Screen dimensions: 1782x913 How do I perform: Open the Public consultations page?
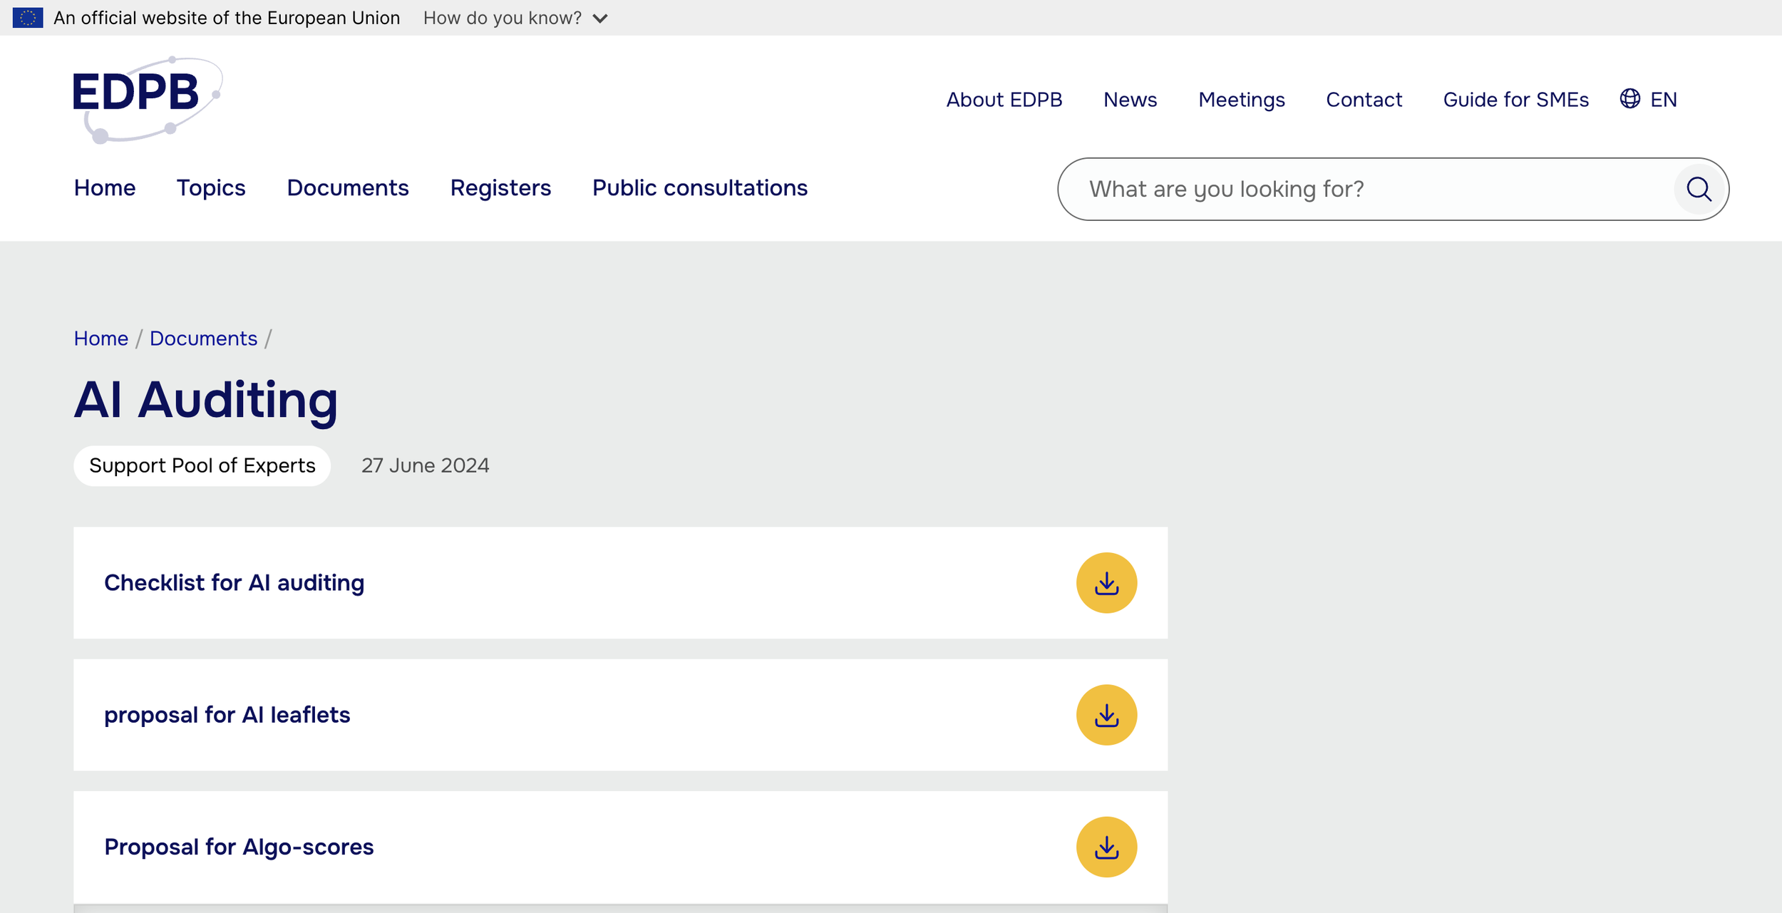pyautogui.click(x=700, y=187)
